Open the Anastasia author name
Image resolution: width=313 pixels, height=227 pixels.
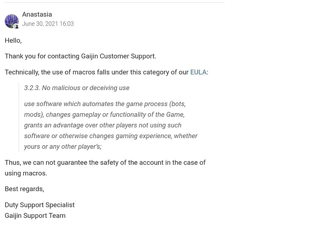click(37, 15)
